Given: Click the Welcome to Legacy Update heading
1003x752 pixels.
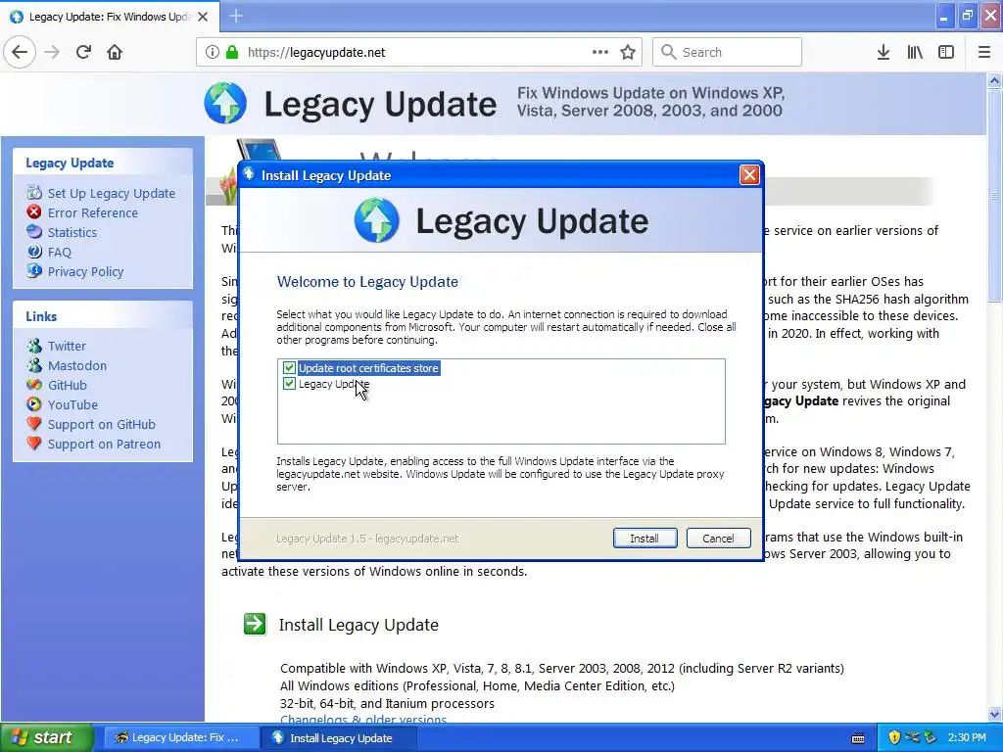Looking at the screenshot, I should (x=367, y=282).
